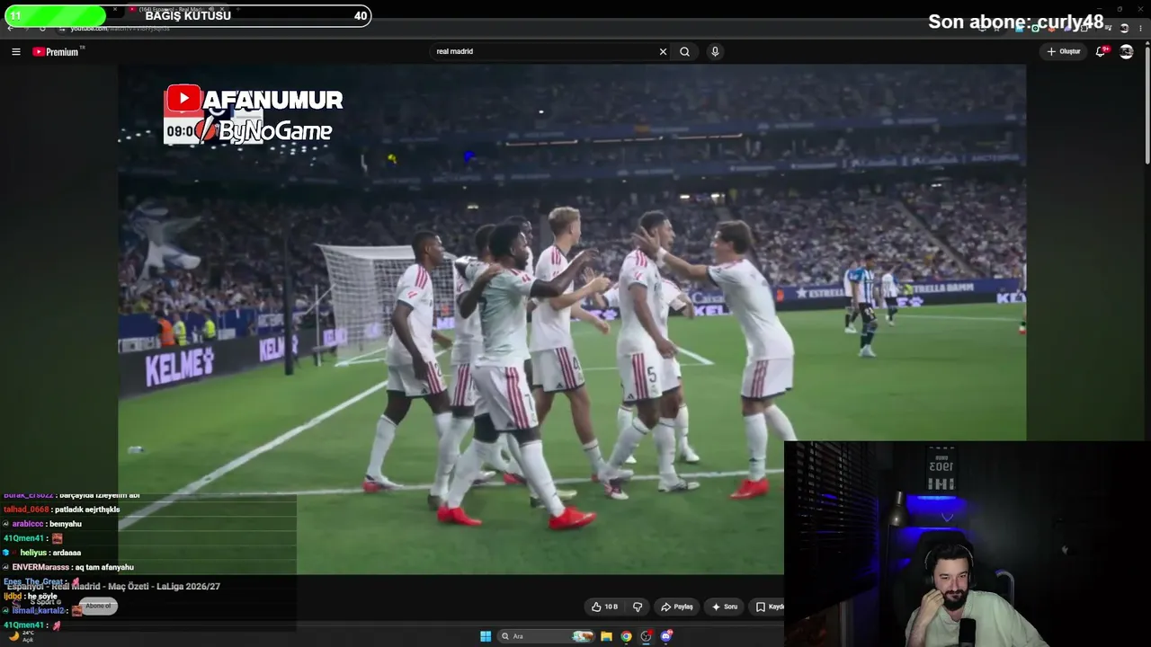The height and width of the screenshot is (647, 1151).
Task: Open the OBS icon on the taskbar
Action: click(646, 636)
